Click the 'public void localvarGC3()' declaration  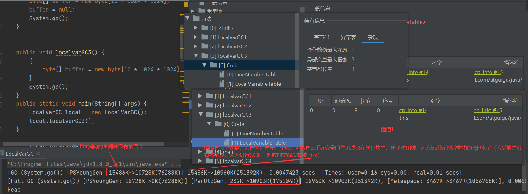click(60, 53)
